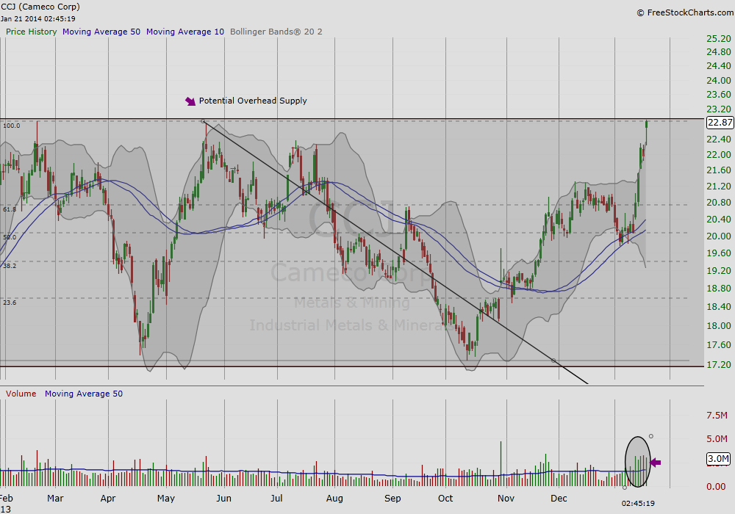Click the Volume legend label
This screenshot has height=514, width=735.
coord(21,394)
